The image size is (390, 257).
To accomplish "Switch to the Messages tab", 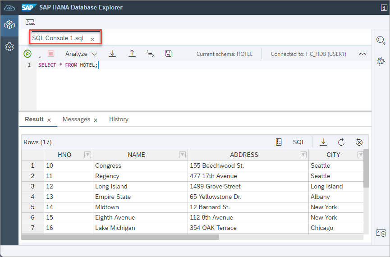I will coord(76,119).
